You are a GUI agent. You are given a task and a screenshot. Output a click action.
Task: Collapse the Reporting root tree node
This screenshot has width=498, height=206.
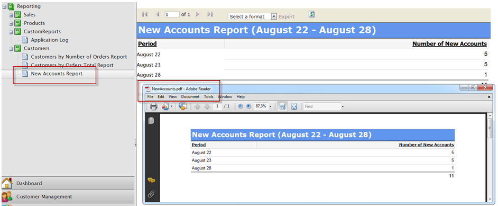4,6
